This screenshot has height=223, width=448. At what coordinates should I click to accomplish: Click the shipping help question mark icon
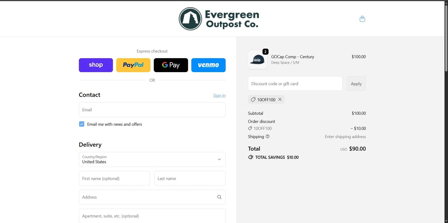[268, 137]
